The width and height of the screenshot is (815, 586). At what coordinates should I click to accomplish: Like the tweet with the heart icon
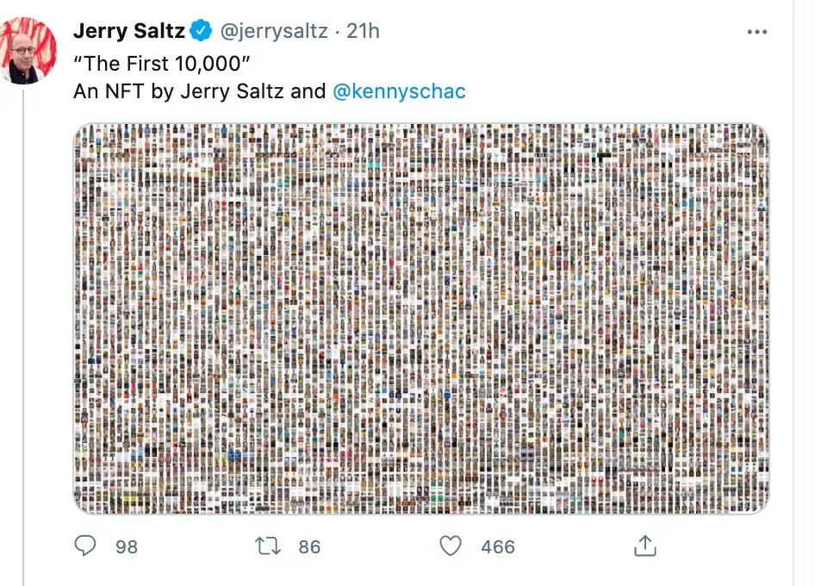pos(451,545)
